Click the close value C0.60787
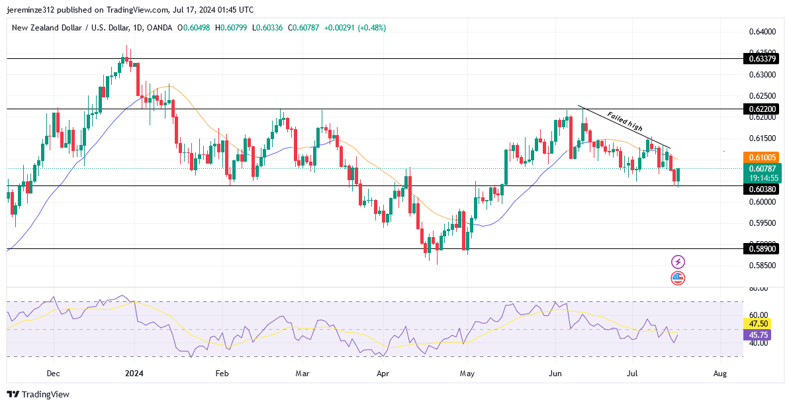 pyautogui.click(x=304, y=28)
